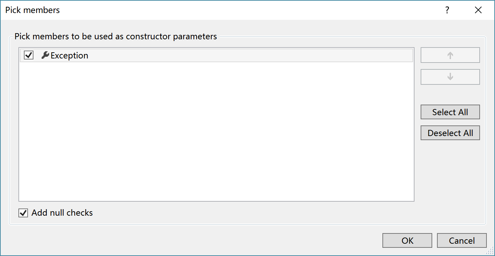
Task: Move selected member down with arrow button
Action: pos(450,77)
